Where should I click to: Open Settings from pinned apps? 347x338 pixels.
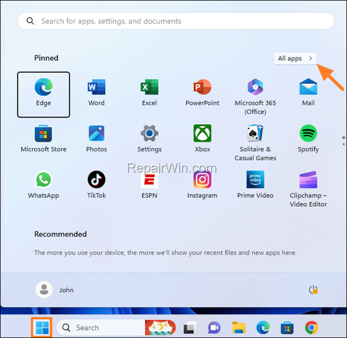pyautogui.click(x=150, y=139)
